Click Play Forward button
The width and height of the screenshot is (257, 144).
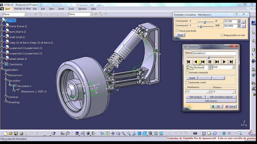tap(224, 62)
